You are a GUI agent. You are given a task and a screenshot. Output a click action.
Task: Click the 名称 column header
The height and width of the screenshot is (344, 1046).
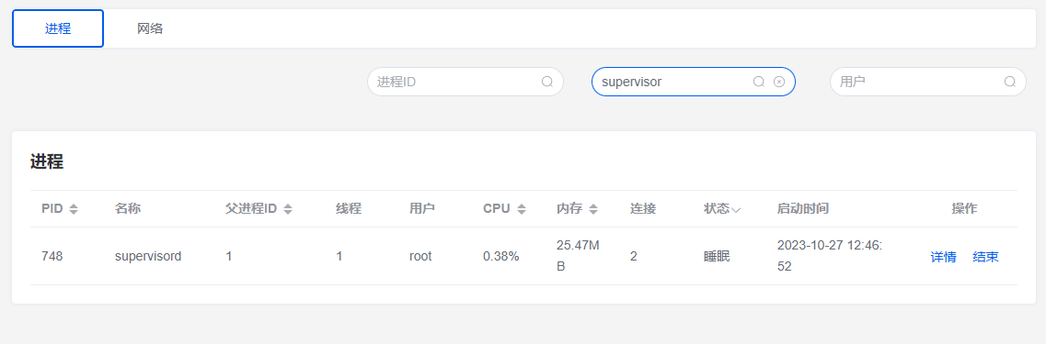click(x=127, y=209)
